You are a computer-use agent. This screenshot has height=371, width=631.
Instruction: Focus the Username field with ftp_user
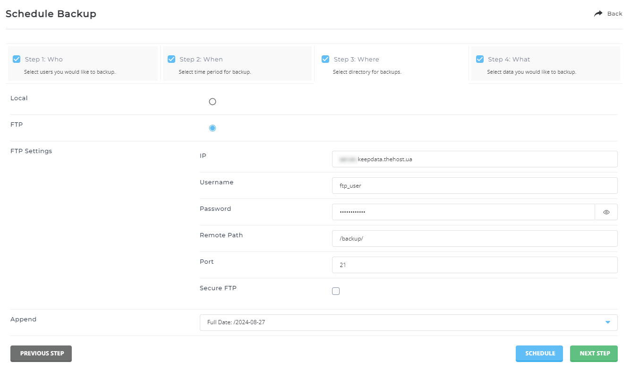475,186
